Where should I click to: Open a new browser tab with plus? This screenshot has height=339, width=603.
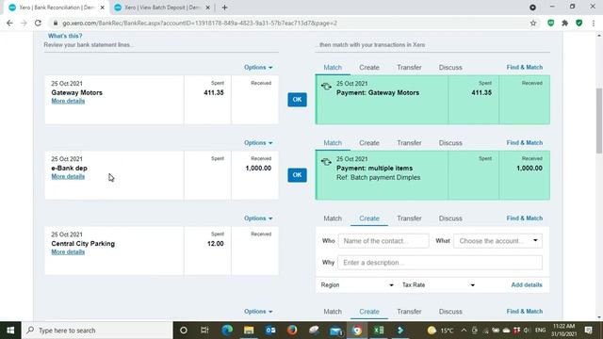(x=224, y=8)
